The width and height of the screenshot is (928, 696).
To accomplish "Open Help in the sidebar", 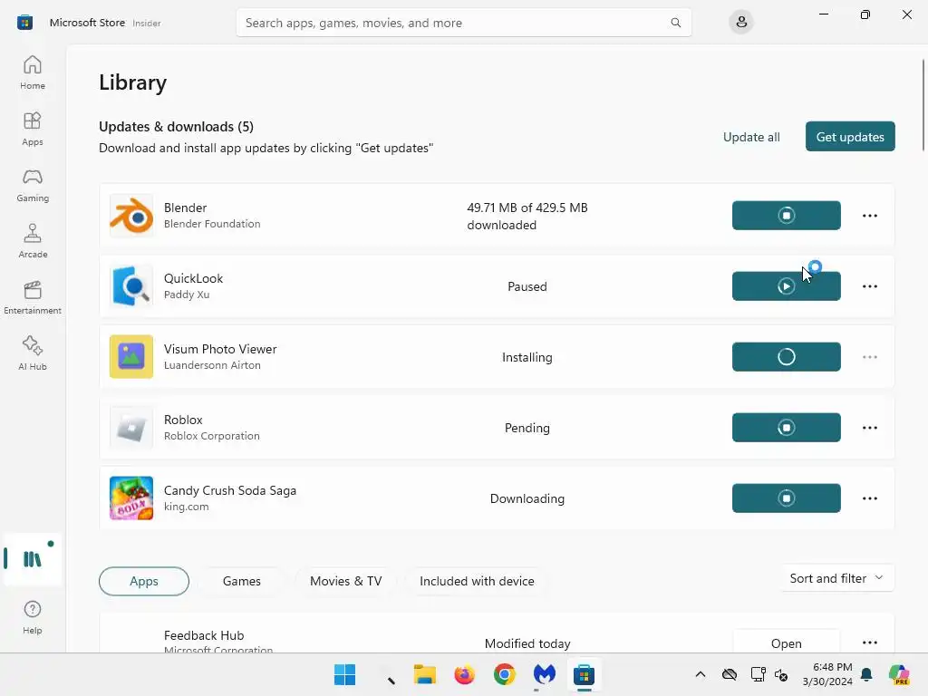I will pos(33,617).
